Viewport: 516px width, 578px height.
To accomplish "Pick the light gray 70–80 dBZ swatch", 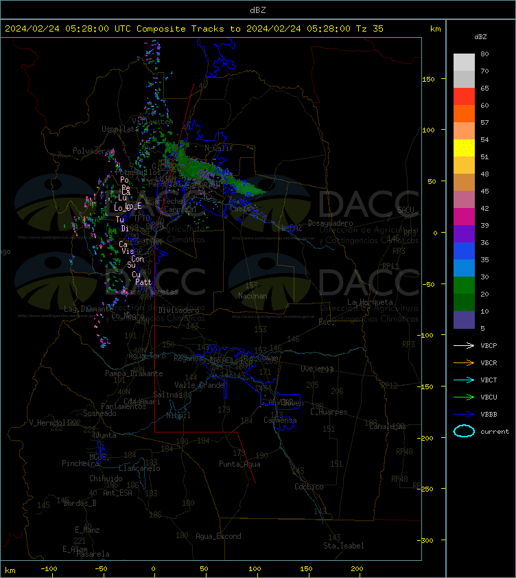I will (464, 62).
